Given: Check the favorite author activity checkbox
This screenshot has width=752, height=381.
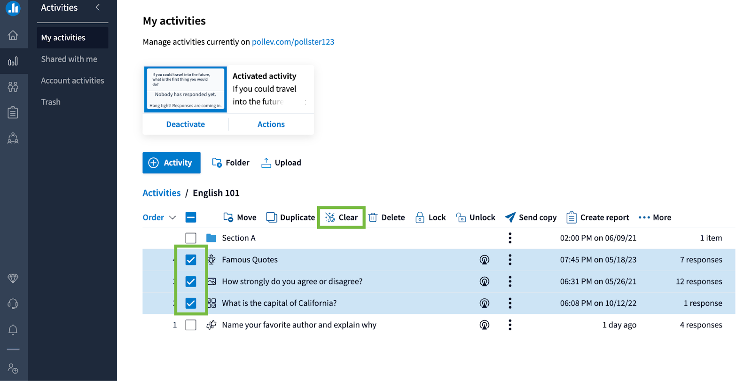Looking at the screenshot, I should [x=191, y=325].
